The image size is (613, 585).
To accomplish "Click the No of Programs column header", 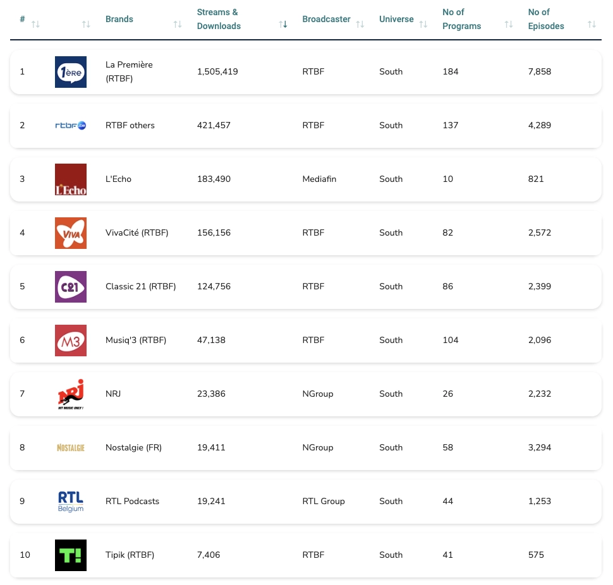I will point(461,20).
